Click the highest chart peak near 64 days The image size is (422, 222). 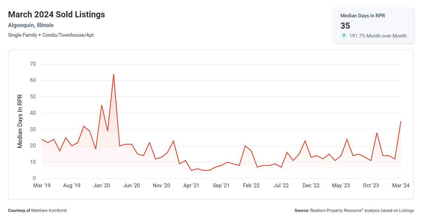click(x=113, y=74)
